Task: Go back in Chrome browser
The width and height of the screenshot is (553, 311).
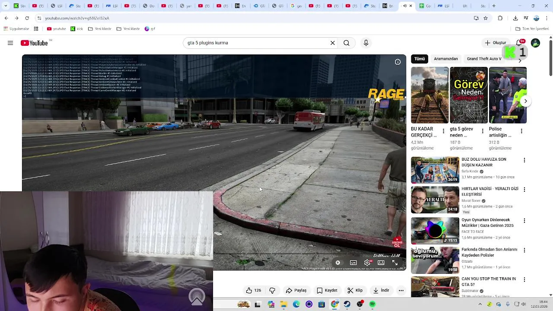Action: pos(6,18)
